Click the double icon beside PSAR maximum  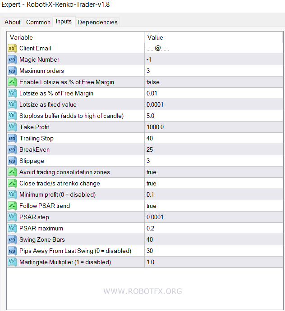pyautogui.click(x=12, y=228)
